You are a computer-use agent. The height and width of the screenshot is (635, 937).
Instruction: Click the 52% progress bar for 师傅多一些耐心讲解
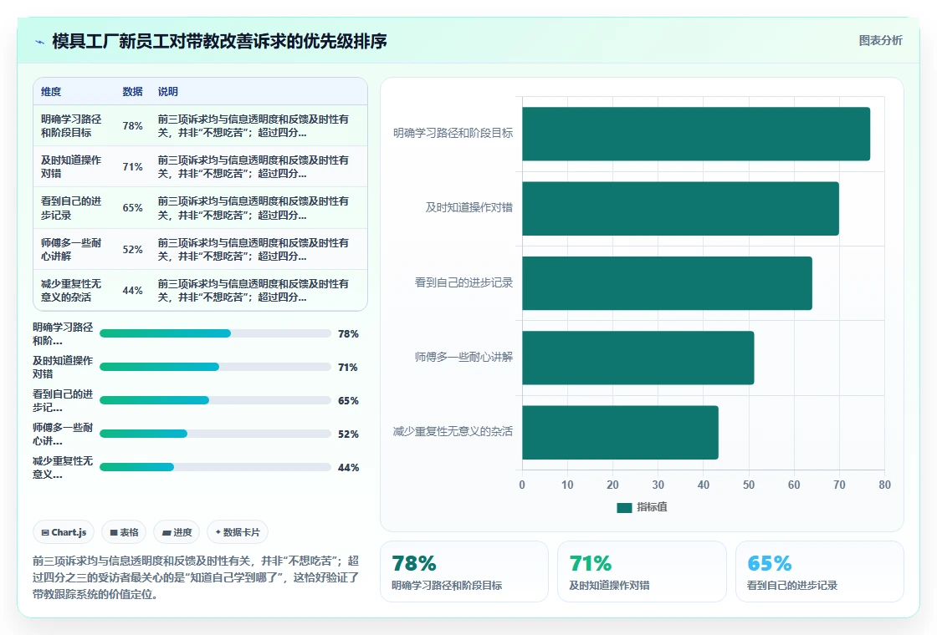click(215, 434)
